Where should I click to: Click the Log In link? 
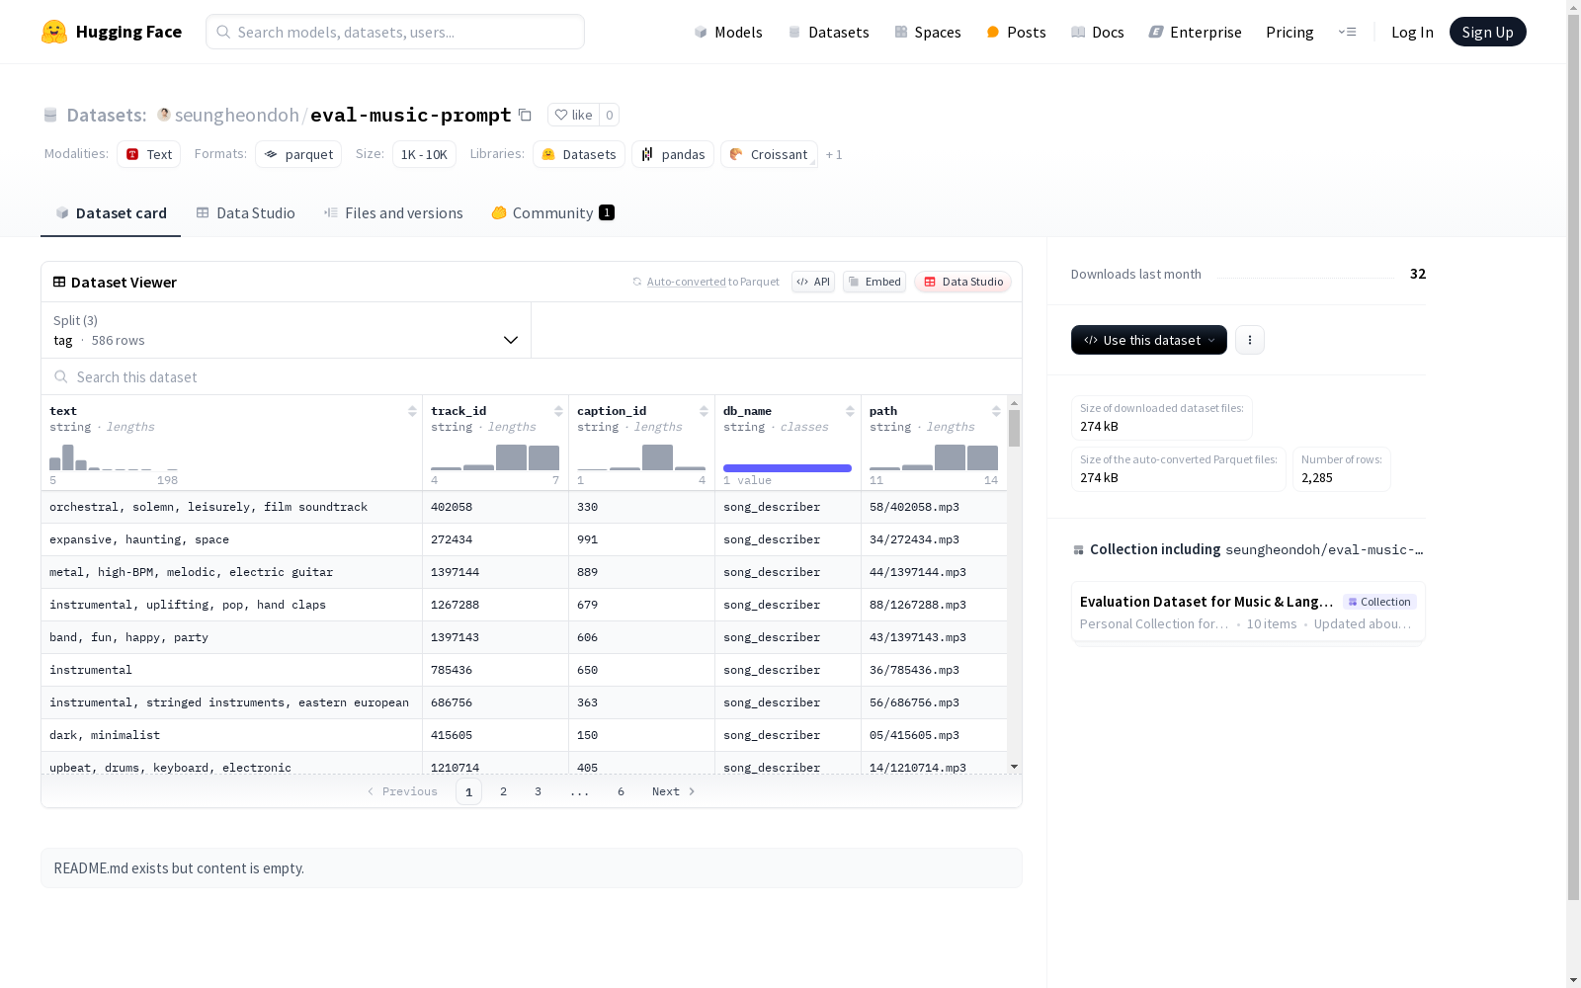(1412, 32)
